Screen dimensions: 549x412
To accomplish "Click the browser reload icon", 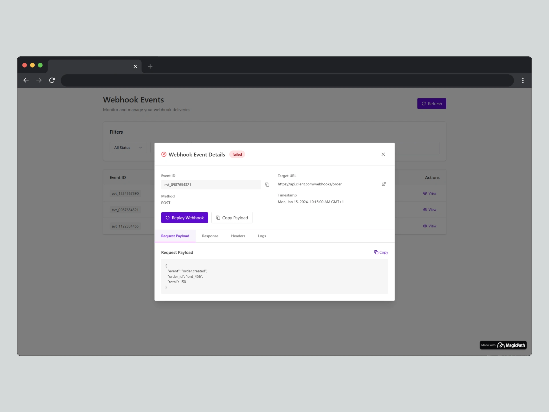I will tap(52, 80).
